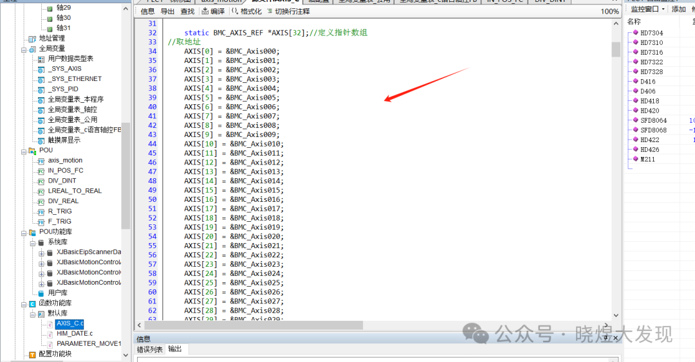Click the 默认库 library icon

[x=41, y=314]
